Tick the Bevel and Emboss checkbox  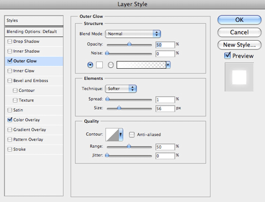tap(10, 81)
